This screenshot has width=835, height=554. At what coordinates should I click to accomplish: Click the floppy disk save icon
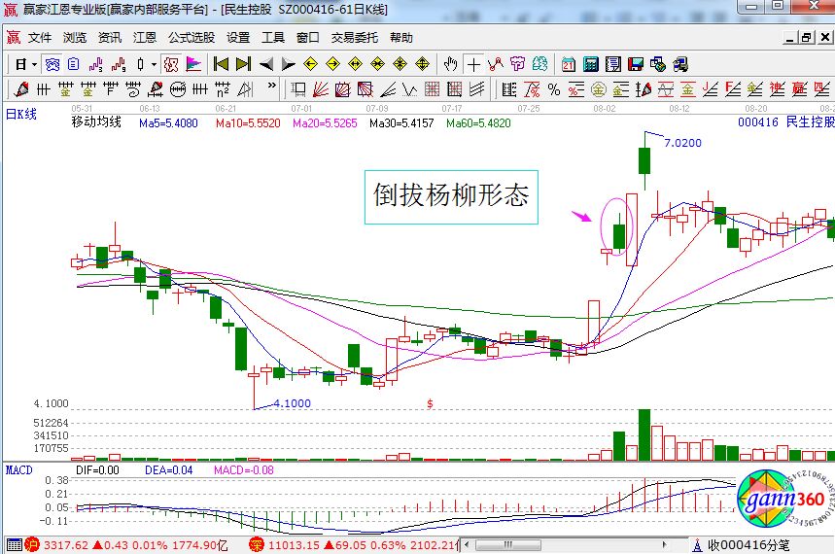pyautogui.click(x=636, y=64)
